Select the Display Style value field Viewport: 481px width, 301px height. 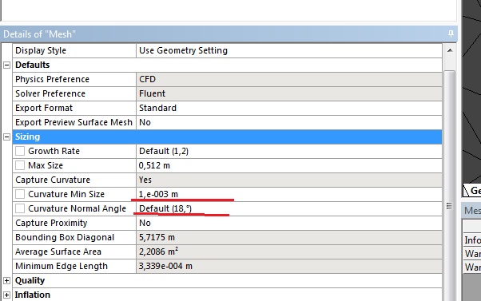(289, 50)
